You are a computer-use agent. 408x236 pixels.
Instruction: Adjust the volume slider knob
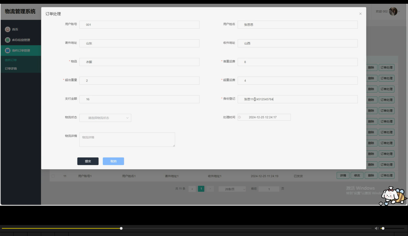(x=383, y=228)
